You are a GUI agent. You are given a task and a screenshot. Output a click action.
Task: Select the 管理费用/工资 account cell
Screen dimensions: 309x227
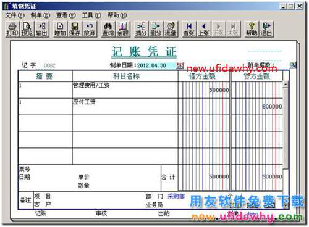(x=125, y=90)
